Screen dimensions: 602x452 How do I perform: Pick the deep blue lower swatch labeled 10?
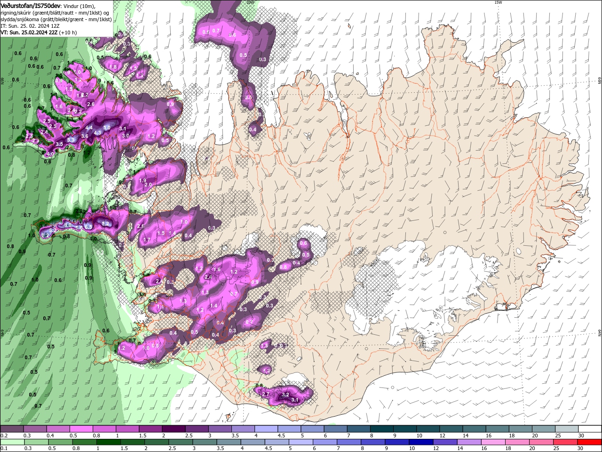[421, 442]
